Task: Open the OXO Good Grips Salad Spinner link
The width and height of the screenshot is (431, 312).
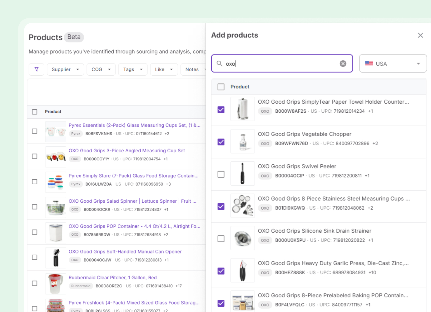Action: click(132, 201)
